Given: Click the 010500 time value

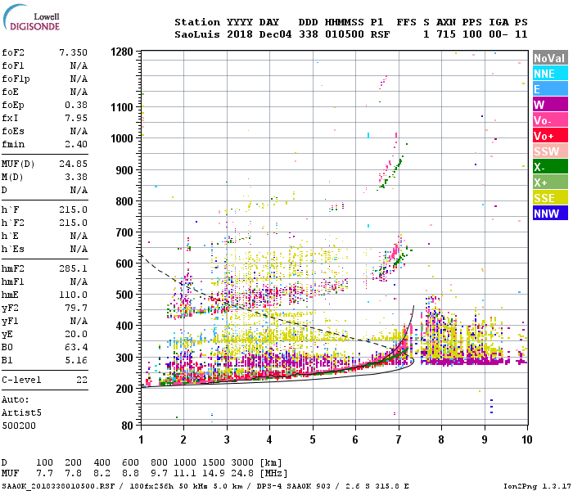Looking at the screenshot, I should coord(345,34).
